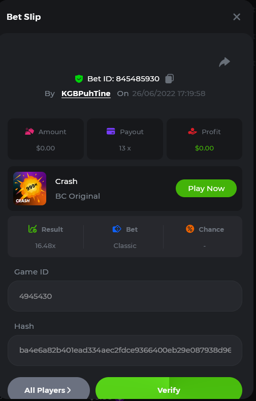Click the green verified shield icon
Image resolution: width=256 pixels, height=401 pixels.
tap(79, 79)
